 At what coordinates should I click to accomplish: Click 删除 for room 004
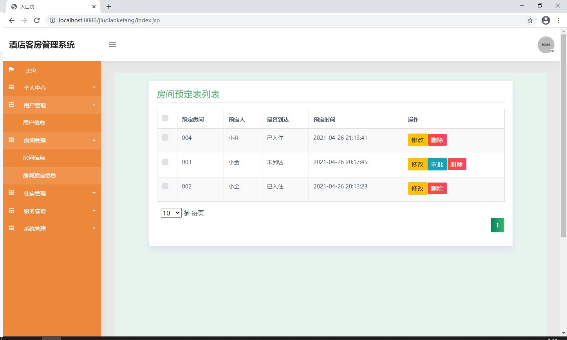437,140
